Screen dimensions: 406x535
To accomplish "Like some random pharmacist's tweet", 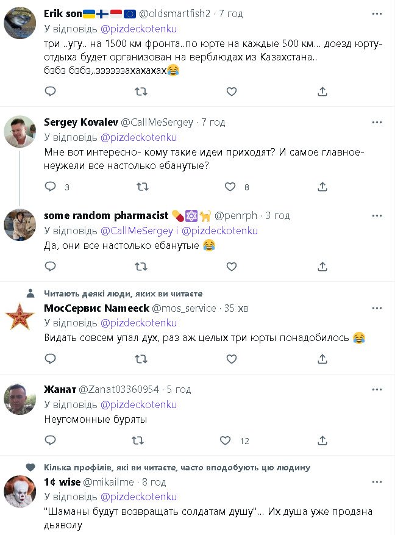I will coord(231,266).
